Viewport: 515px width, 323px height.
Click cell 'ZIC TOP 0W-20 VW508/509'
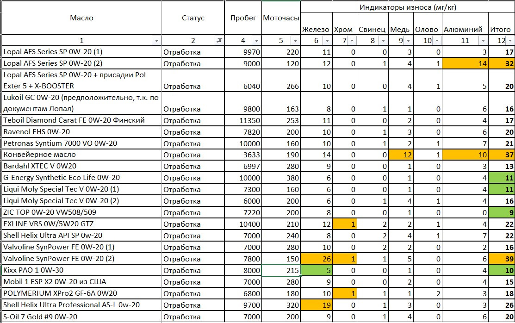tap(81, 212)
